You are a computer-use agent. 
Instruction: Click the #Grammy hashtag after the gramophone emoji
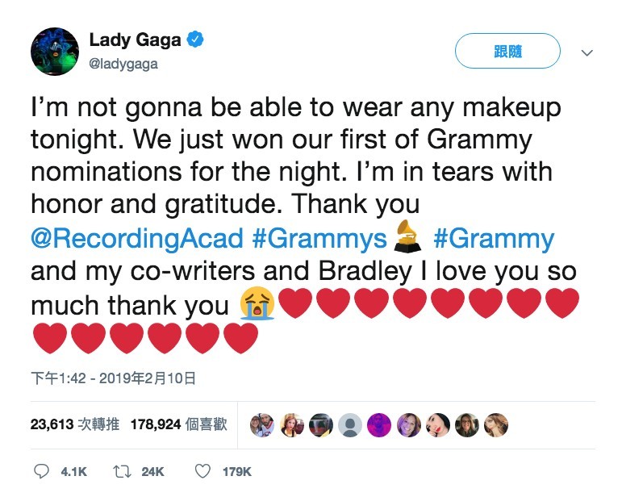click(494, 239)
